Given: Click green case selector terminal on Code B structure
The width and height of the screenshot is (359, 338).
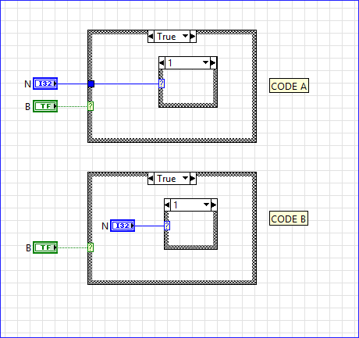Looking at the screenshot, I should tap(91, 247).
